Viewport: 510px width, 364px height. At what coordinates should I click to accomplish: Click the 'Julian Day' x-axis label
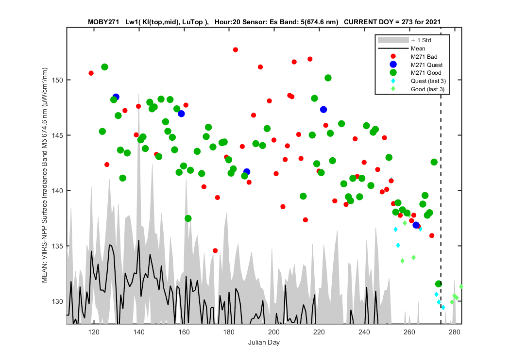click(x=264, y=342)
